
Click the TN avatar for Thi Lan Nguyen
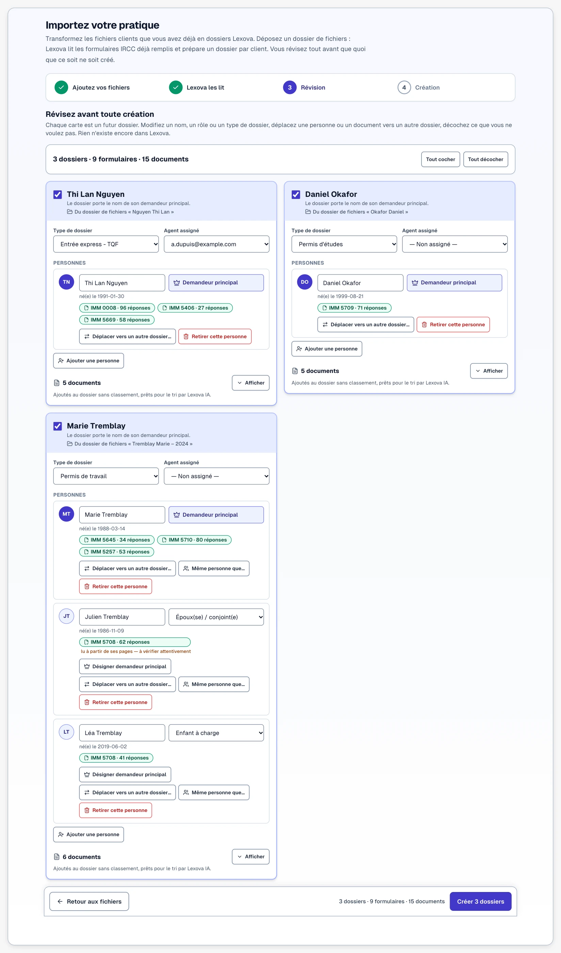pyautogui.click(x=66, y=282)
